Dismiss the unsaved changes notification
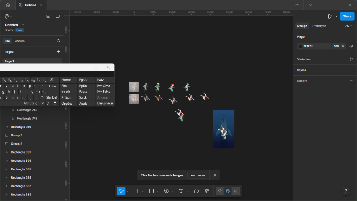Screen dimensions: 357x201 pyautogui.click(x=215, y=175)
